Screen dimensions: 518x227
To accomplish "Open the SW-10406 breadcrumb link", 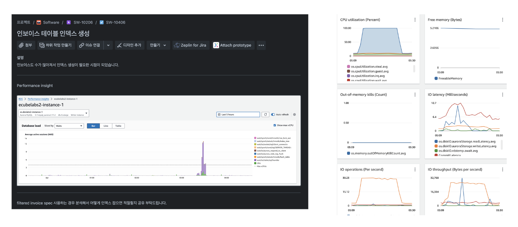I will tap(116, 22).
